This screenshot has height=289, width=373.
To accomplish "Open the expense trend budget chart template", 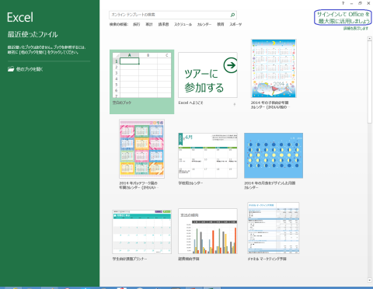I will pyautogui.click(x=207, y=232).
